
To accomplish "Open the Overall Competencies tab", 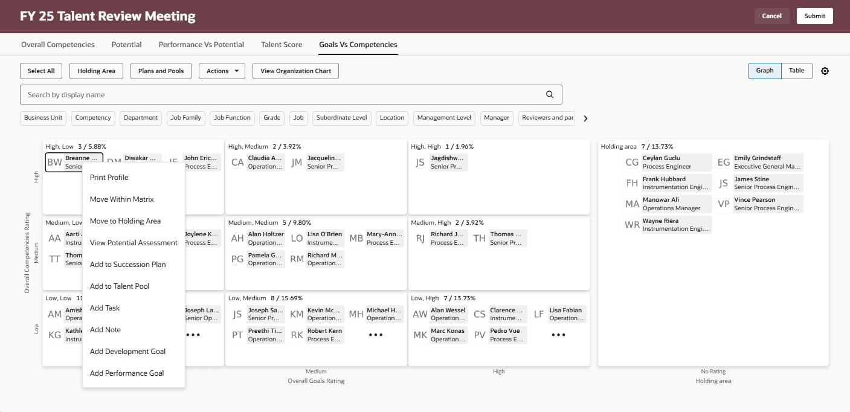I will point(58,45).
